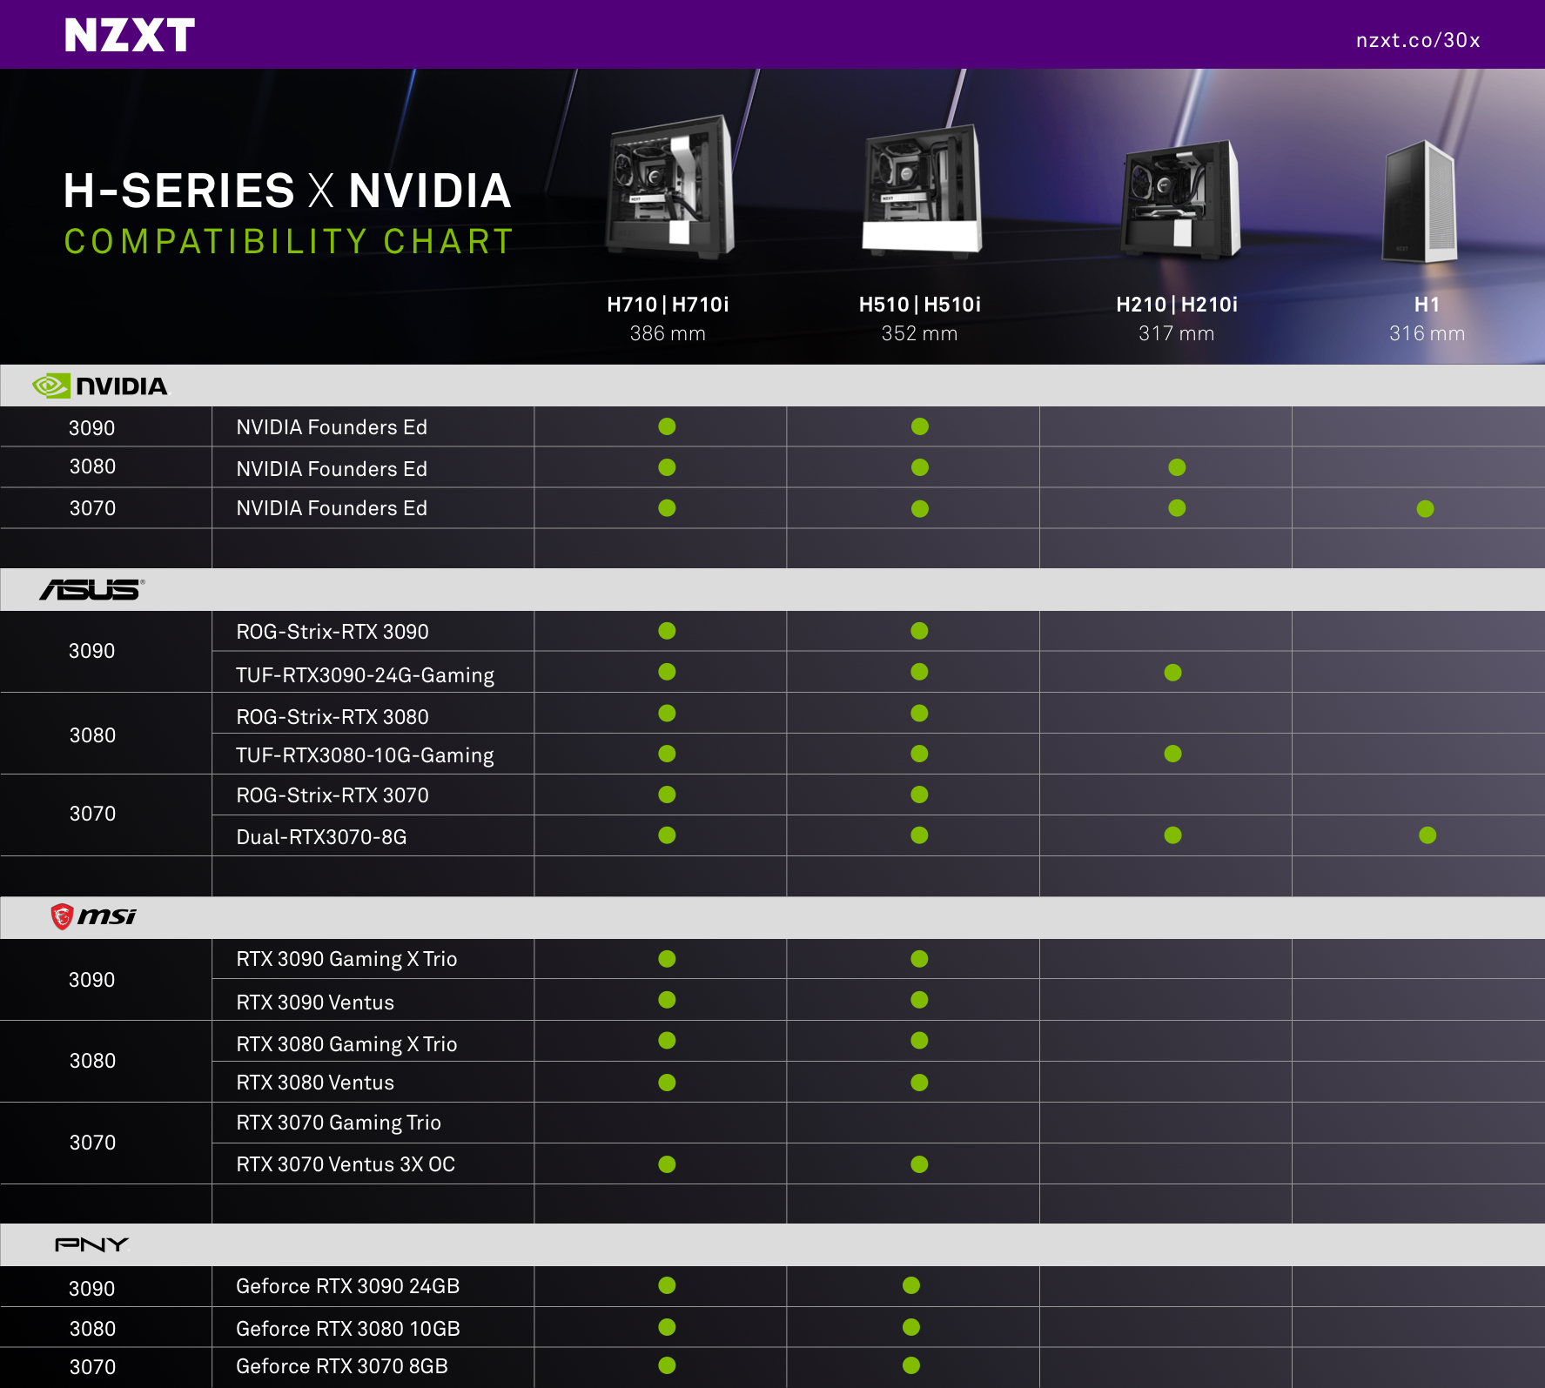The height and width of the screenshot is (1388, 1545).
Task: Click the NZXT logo in the header
Action: 129,36
